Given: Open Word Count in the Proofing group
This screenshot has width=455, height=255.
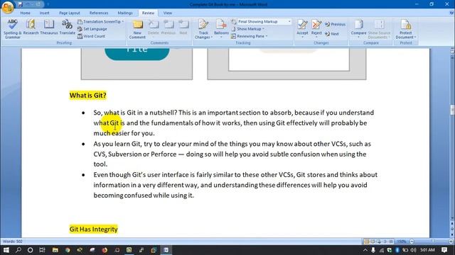Looking at the screenshot, I should click(92, 36).
